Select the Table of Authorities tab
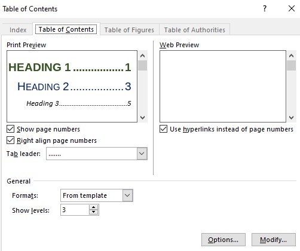Viewport: 300px width, 251px height. pyautogui.click(x=195, y=30)
